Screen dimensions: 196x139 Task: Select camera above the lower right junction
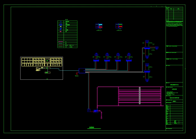[147, 65]
